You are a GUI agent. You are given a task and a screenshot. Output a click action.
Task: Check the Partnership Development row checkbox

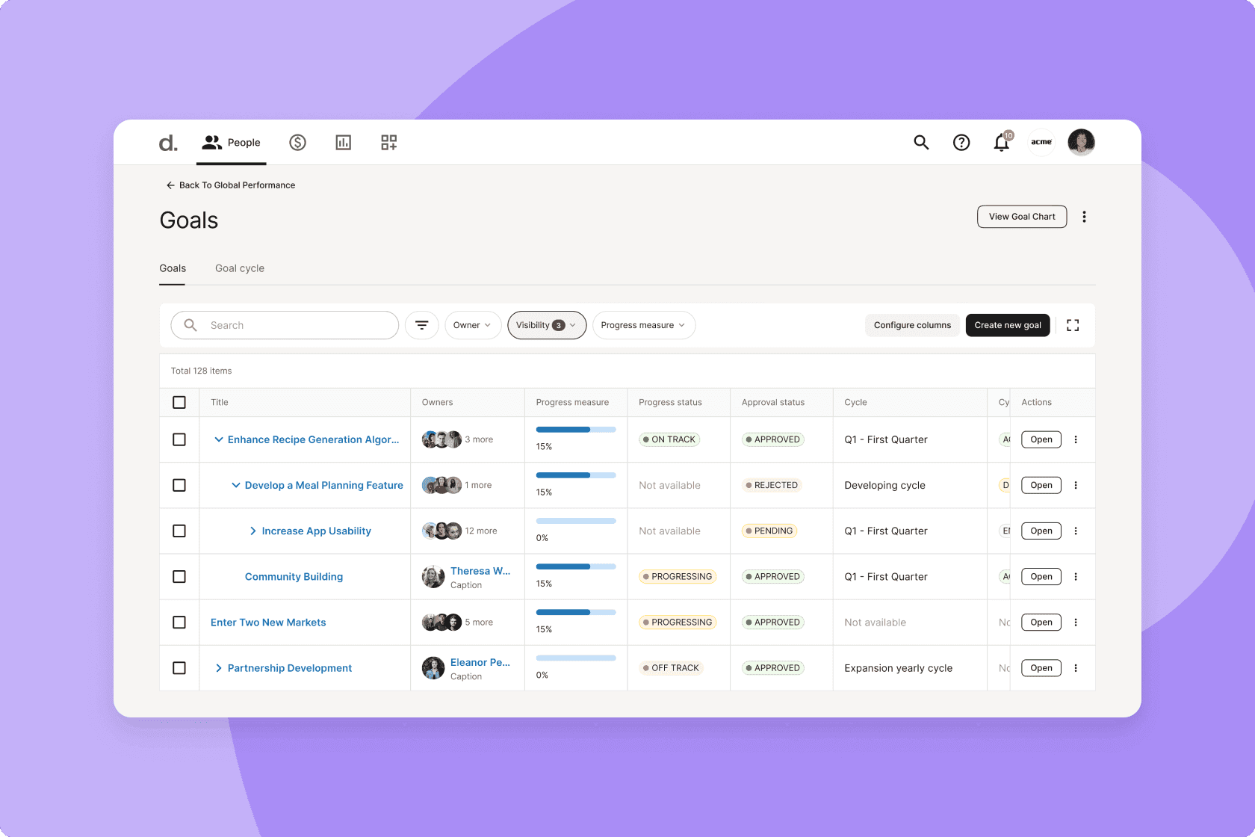coord(179,668)
